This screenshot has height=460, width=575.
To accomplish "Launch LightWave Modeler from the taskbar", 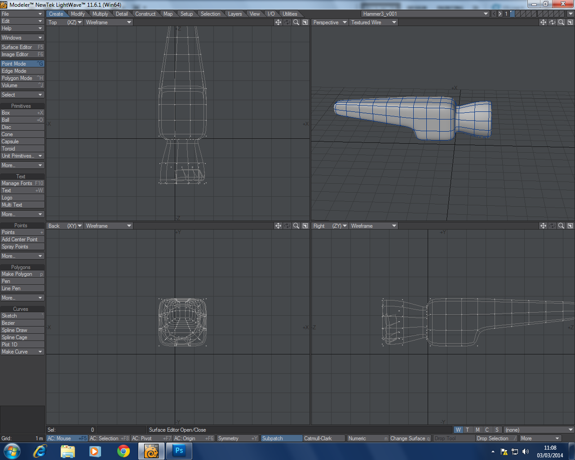I will click(151, 451).
